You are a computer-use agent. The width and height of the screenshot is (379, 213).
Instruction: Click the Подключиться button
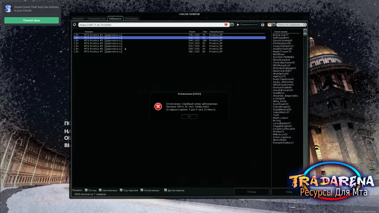tap(247, 25)
